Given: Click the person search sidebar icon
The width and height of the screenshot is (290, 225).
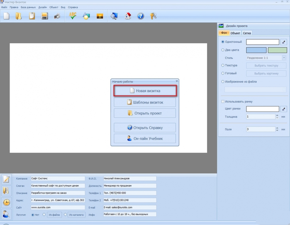Looking at the screenshot, I should (6, 214).
